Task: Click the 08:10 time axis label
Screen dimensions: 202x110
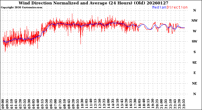Action: (x=64, y=104)
